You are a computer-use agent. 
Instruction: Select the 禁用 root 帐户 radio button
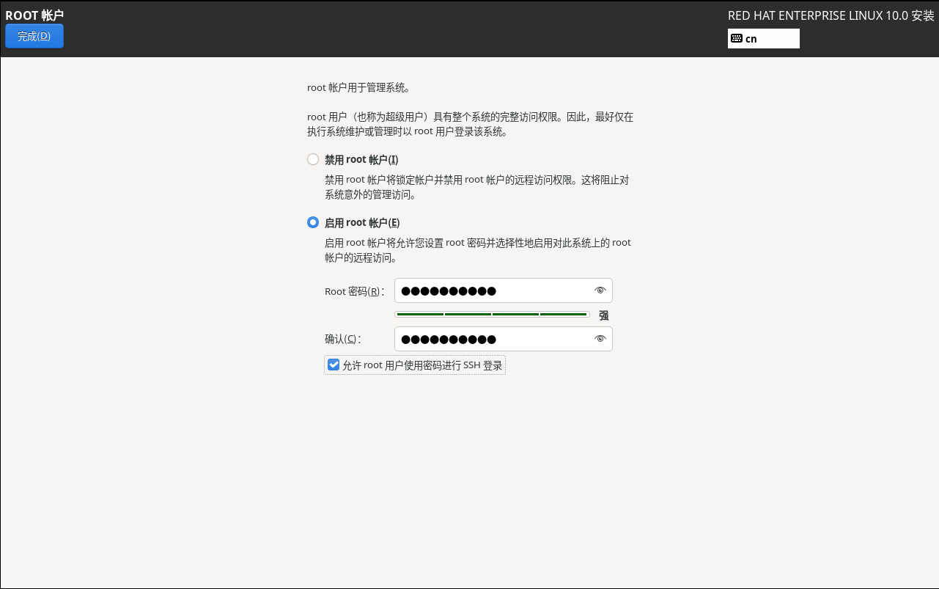click(313, 159)
